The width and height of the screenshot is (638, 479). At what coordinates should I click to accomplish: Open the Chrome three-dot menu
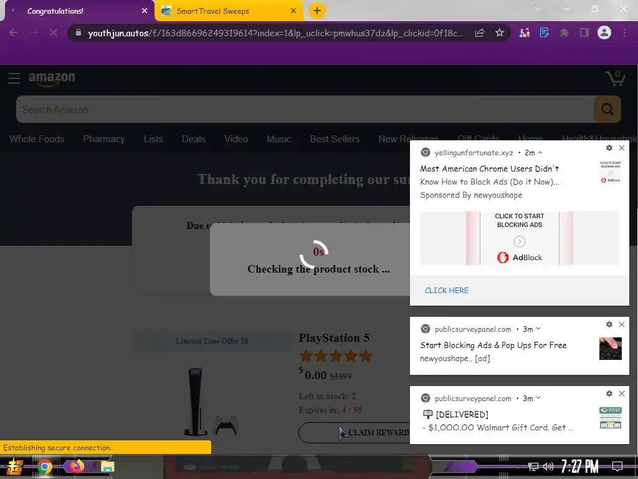coord(624,33)
